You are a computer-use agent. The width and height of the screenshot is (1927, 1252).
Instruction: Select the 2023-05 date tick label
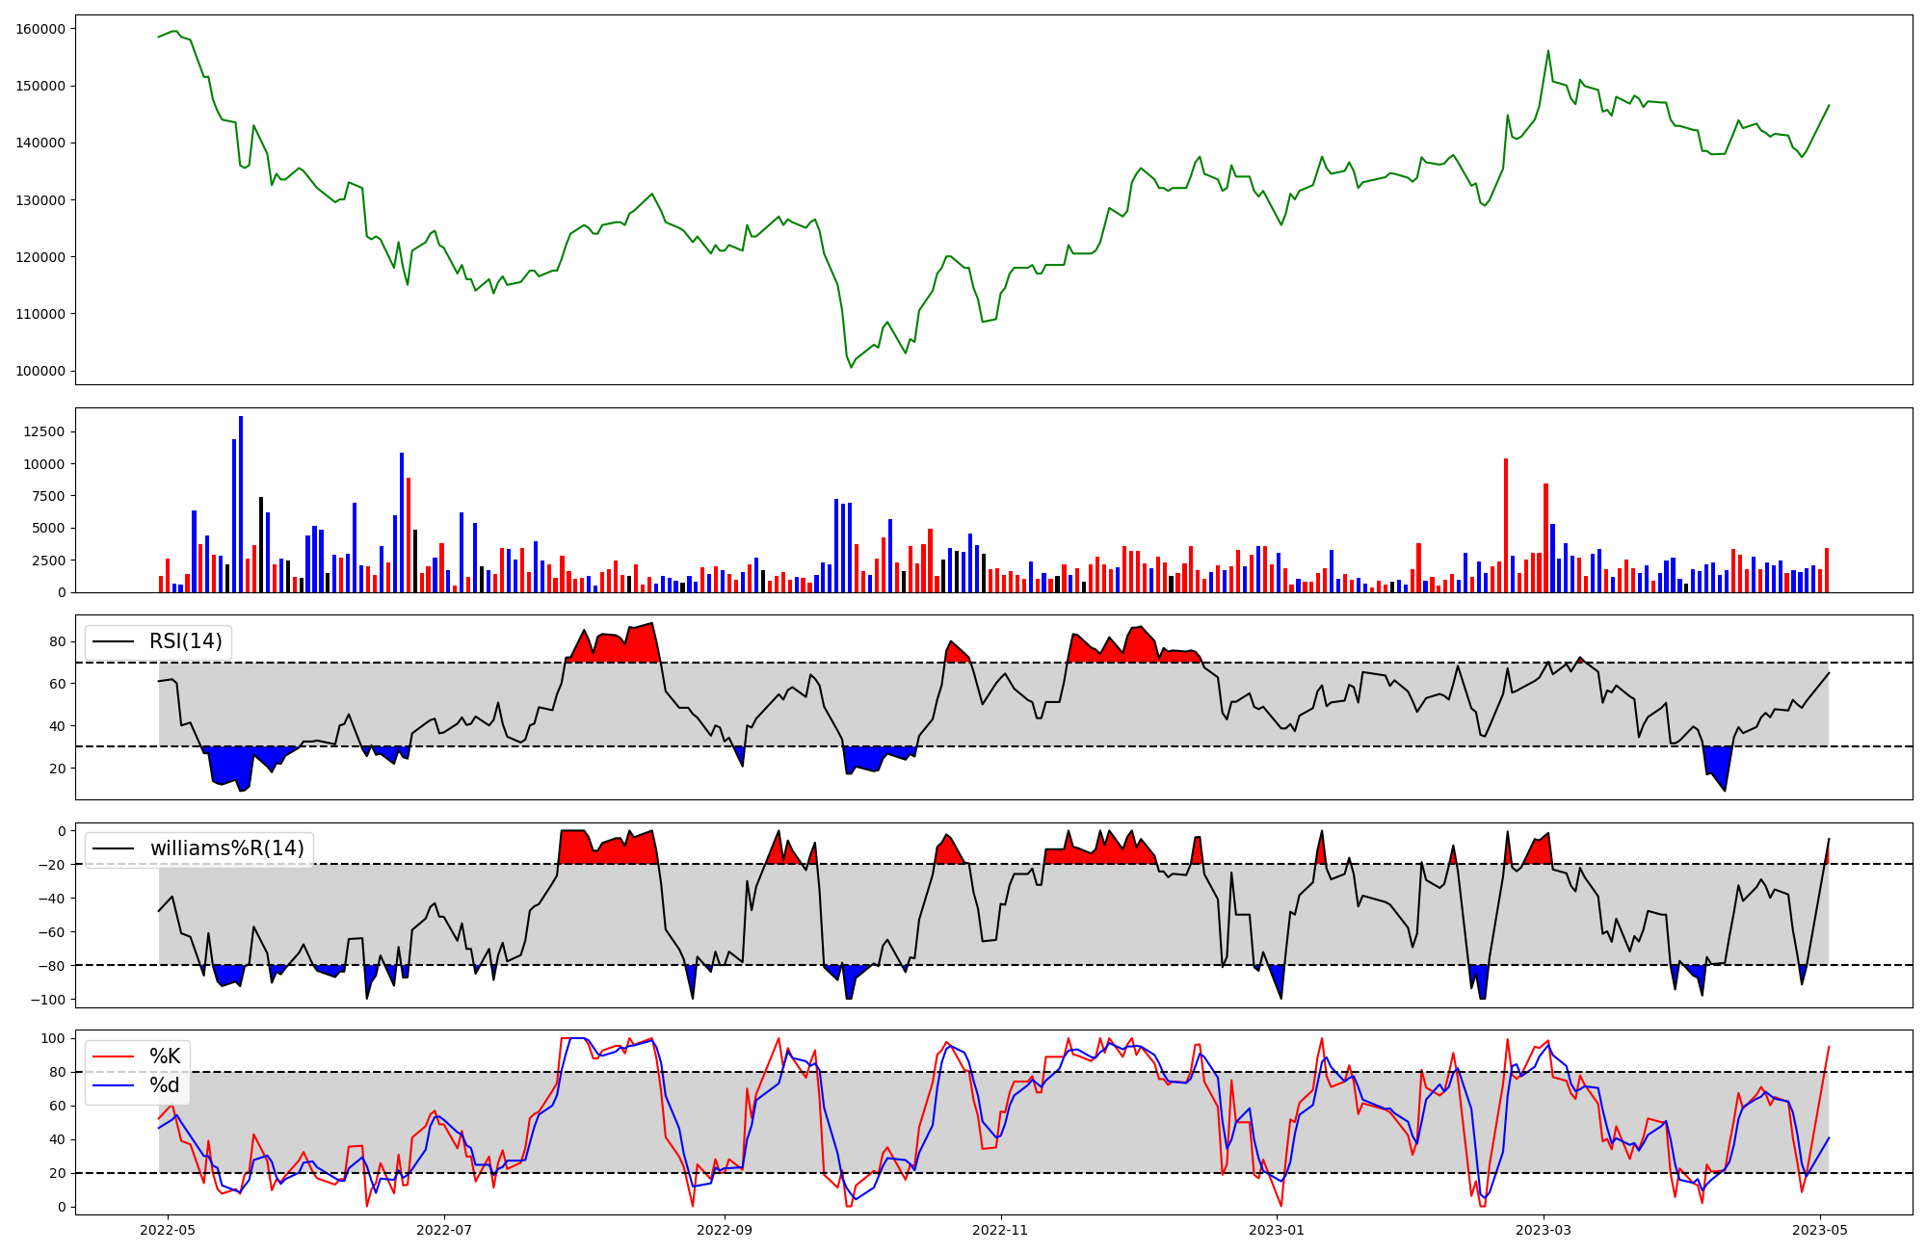[x=1820, y=1230]
